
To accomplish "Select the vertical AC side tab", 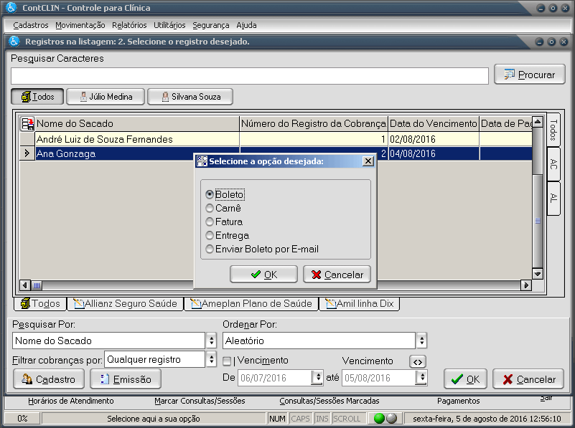I will tap(553, 164).
